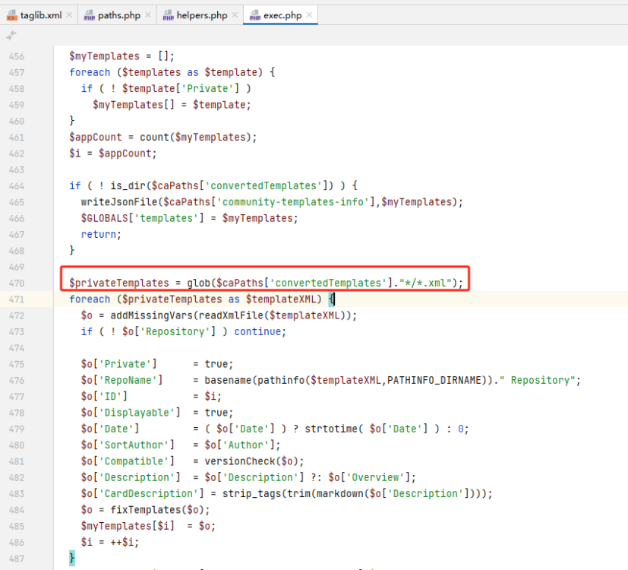Click 'versionCheck' function on line 481
The height and width of the screenshot is (570, 628).
pyautogui.click(x=240, y=461)
